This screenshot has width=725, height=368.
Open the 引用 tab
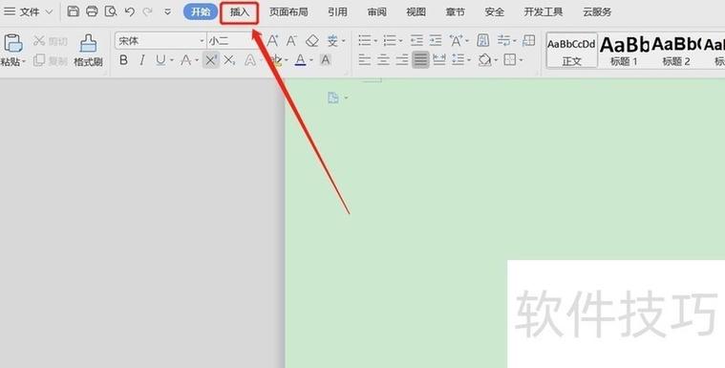pos(337,12)
